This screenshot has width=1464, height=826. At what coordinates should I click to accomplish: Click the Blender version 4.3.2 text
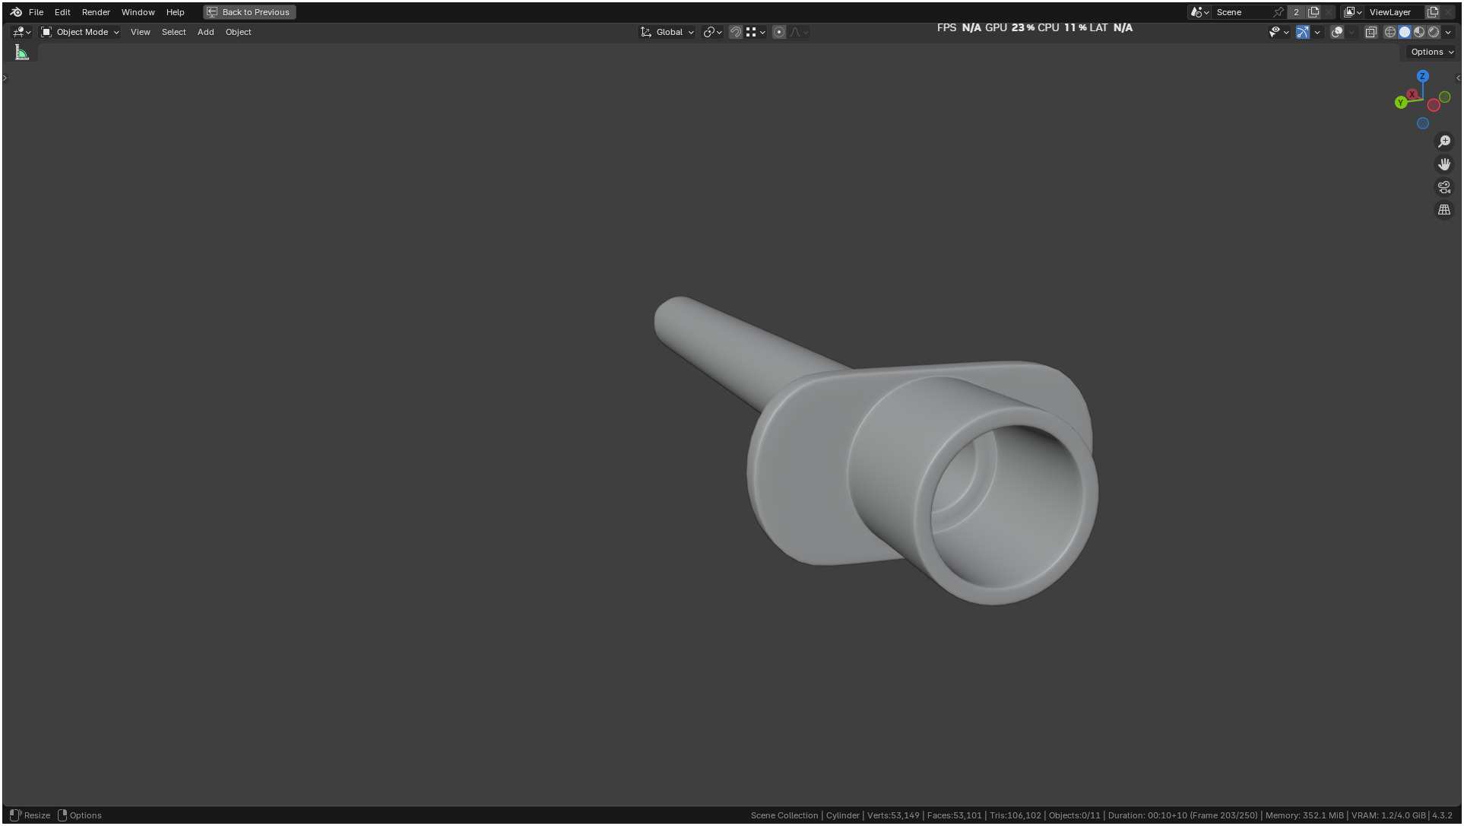(1442, 815)
